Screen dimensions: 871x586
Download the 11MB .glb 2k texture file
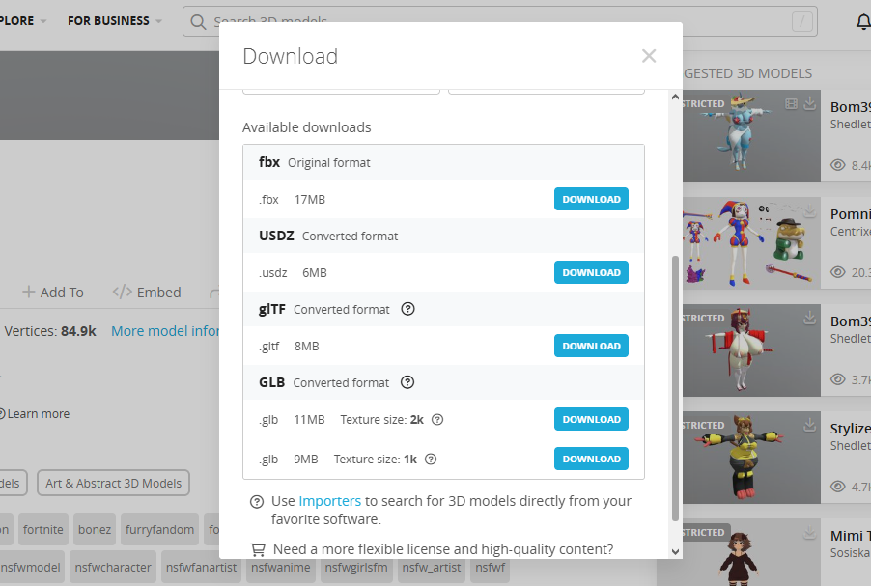point(591,419)
